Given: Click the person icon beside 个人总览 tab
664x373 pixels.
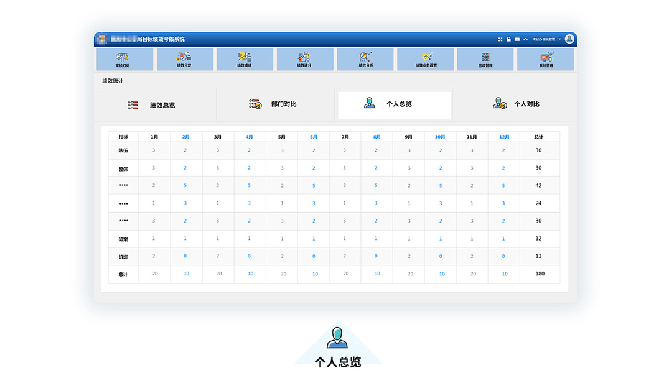Looking at the screenshot, I should click(x=369, y=103).
